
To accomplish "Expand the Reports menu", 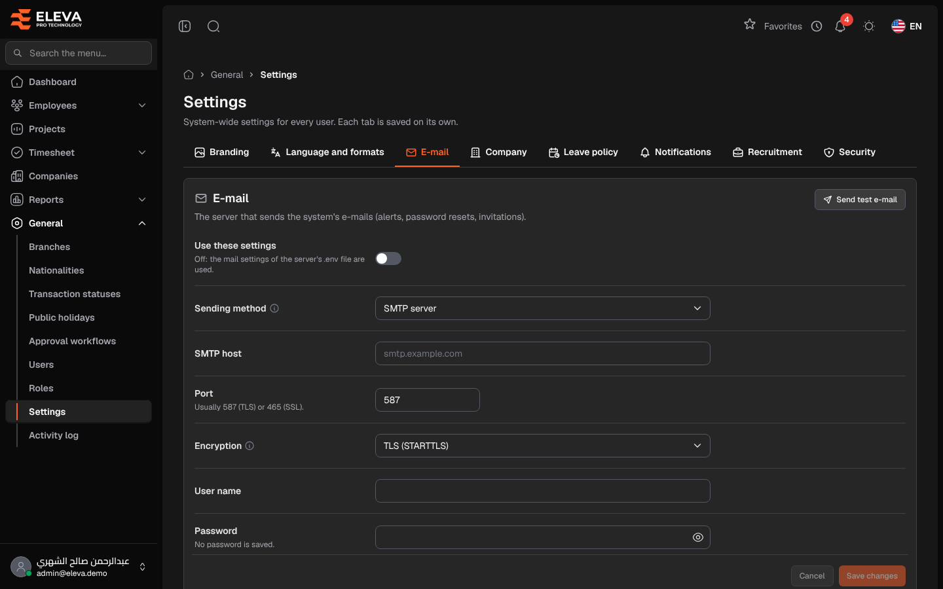I will coord(79,200).
